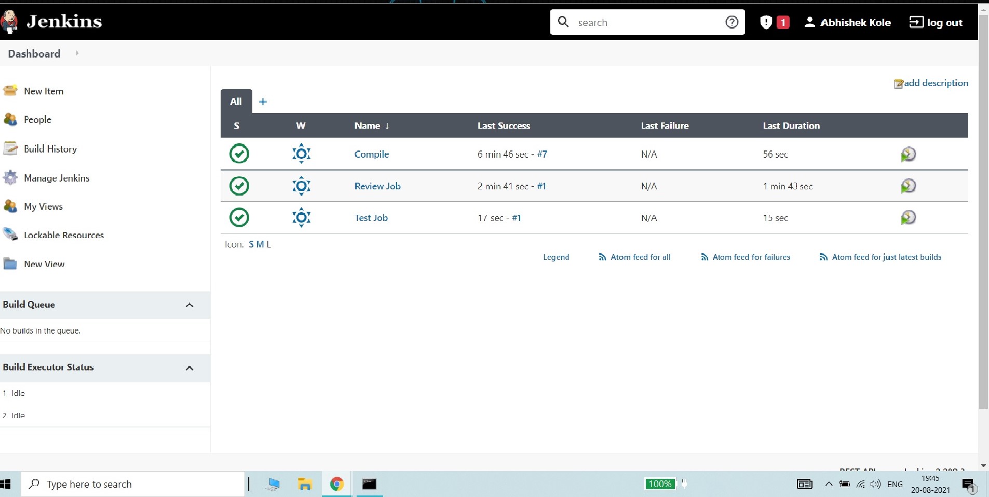Add a new view with plus tab
The height and width of the screenshot is (497, 989).
[263, 102]
